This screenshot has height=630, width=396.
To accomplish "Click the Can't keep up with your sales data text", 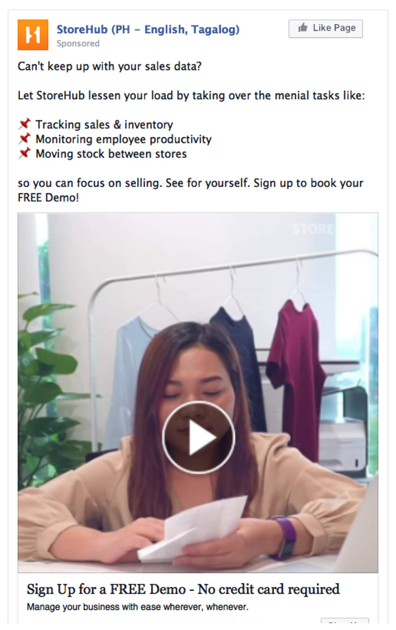I will [x=110, y=66].
